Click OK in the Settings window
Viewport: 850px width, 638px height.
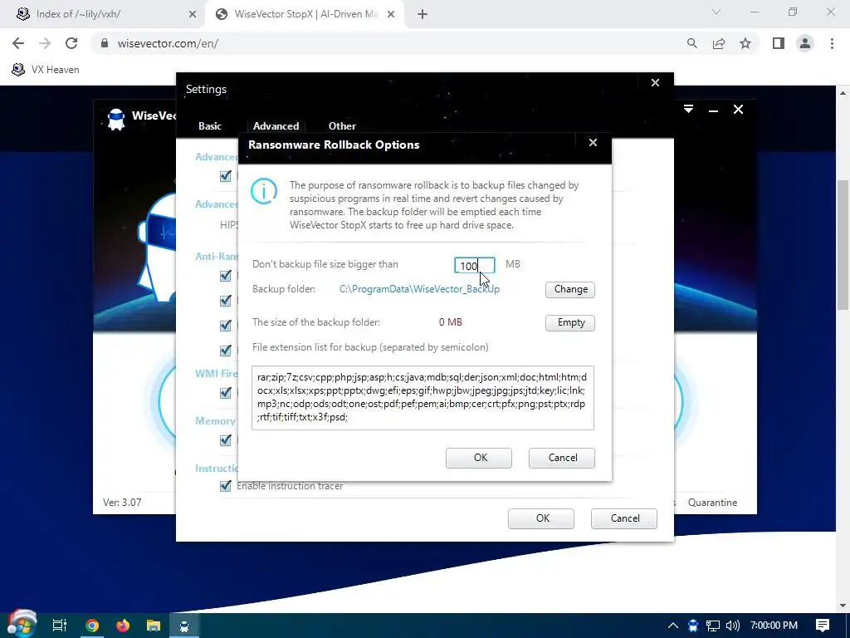(x=541, y=518)
